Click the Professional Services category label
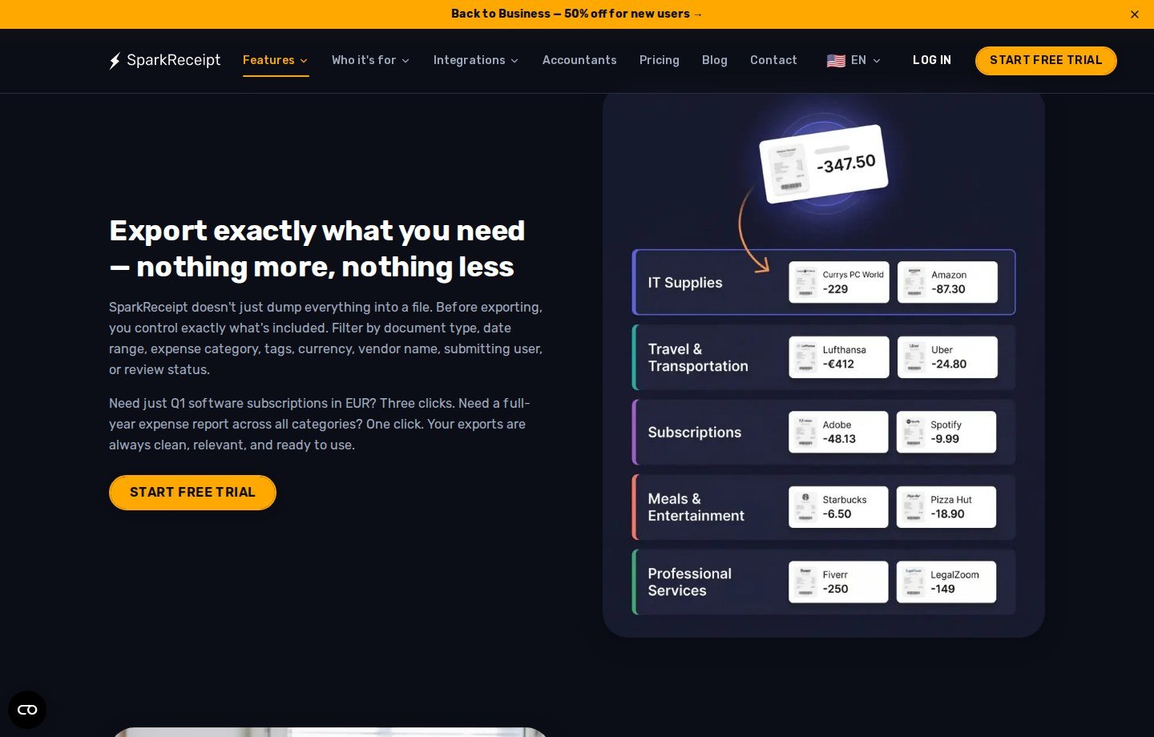Viewport: 1154px width, 737px height. click(x=690, y=582)
